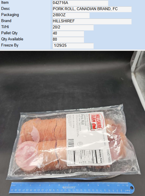Select the Desc field with Pork Roll text
This screenshot has height=196, width=145.
92,9
